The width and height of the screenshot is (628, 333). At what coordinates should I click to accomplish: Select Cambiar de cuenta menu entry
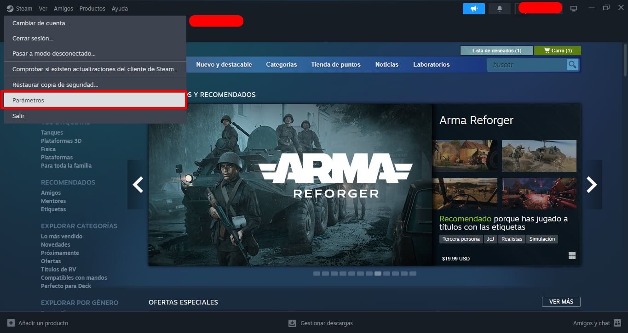(95, 23)
